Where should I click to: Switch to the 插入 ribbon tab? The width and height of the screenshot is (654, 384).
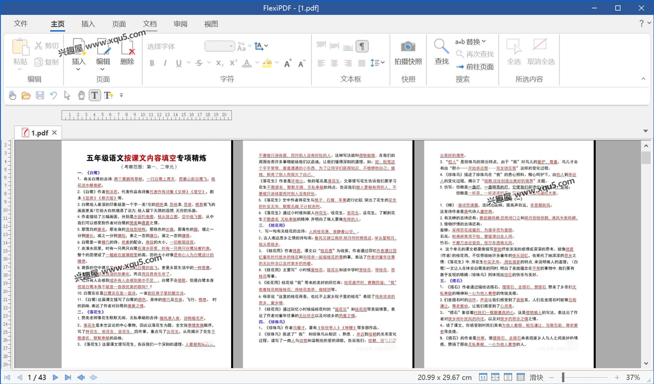point(88,23)
